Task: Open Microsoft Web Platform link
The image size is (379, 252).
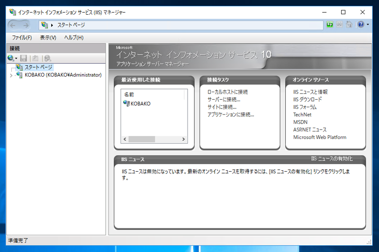Action: pos(319,137)
